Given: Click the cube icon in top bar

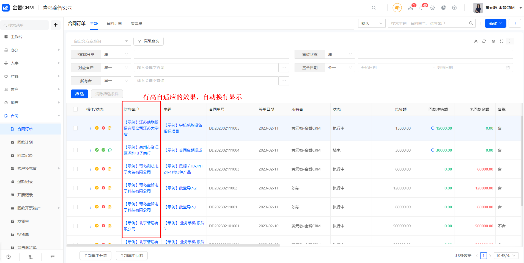Looking at the screenshot, I should [454, 8].
